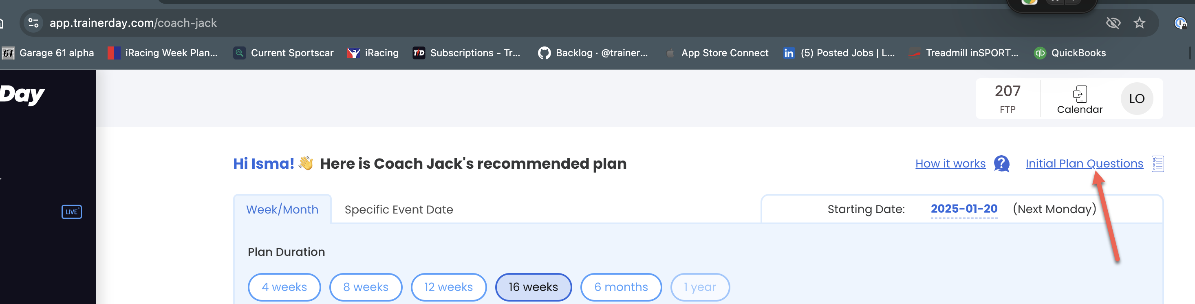Open the How it works link

[950, 163]
